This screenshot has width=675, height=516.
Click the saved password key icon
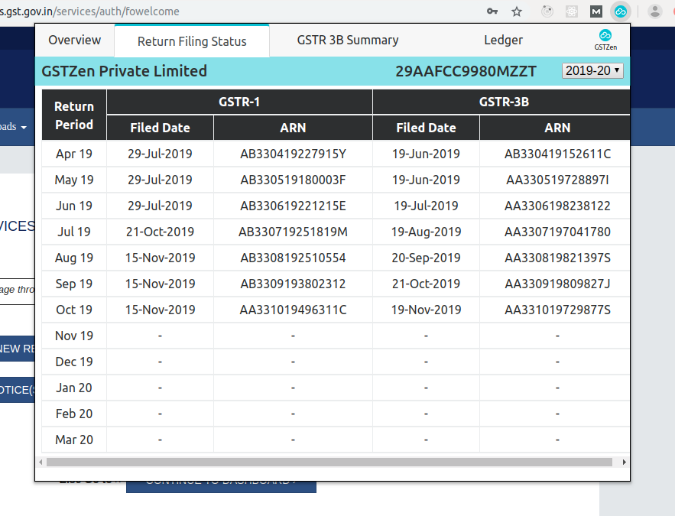click(x=492, y=11)
